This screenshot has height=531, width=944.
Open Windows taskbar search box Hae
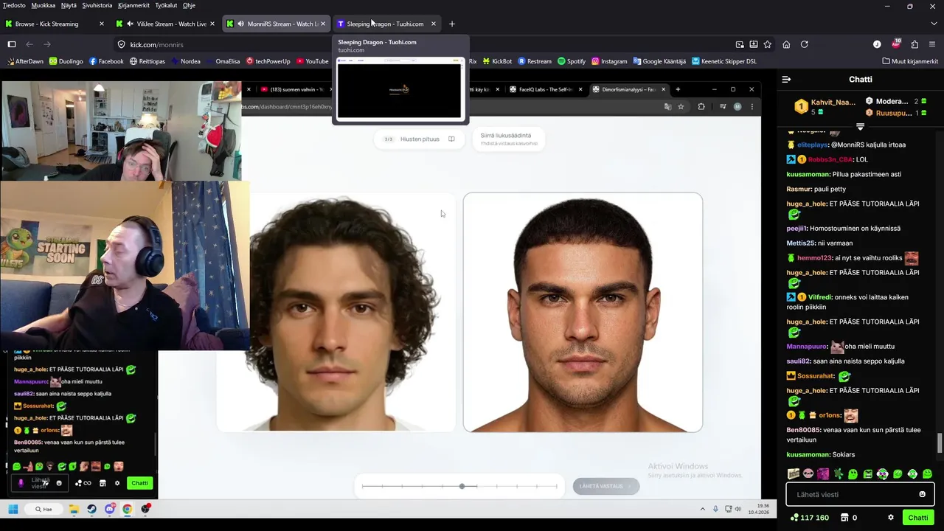pos(44,509)
